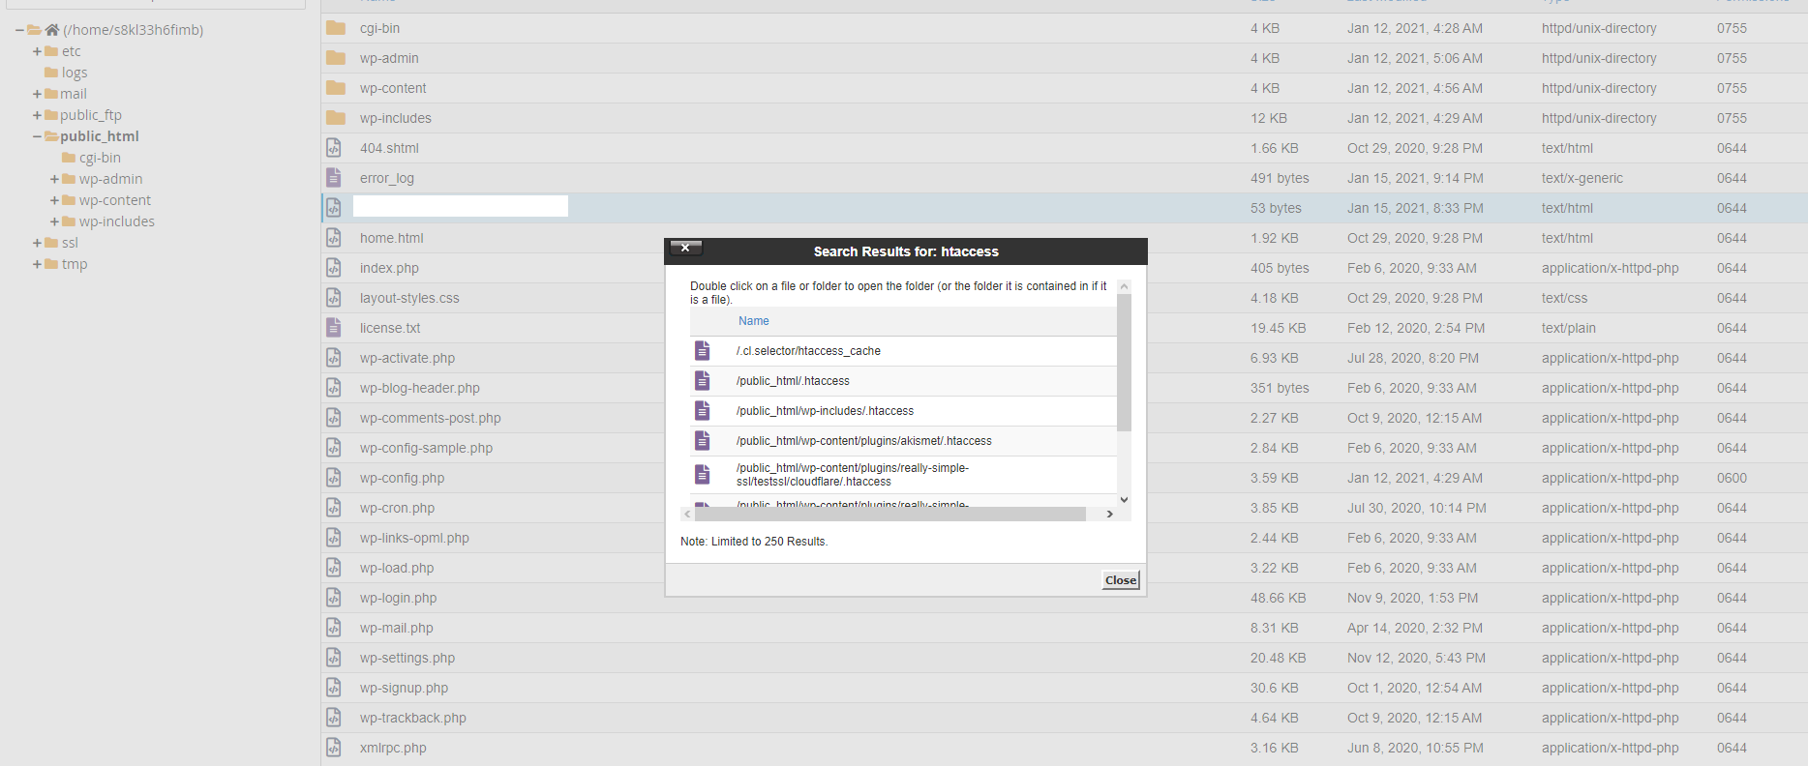
Task: Expand the public_ftp folder in tree
Action: tap(37, 115)
